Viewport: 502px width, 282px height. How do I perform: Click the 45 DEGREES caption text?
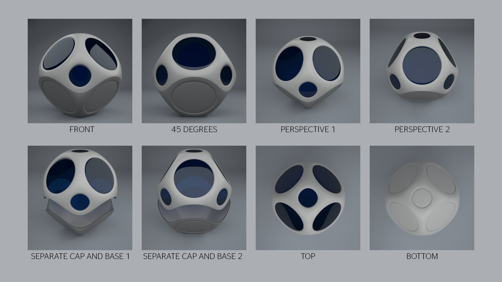coord(194,130)
